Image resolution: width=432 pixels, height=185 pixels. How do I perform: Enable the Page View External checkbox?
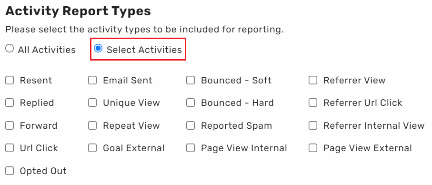pyautogui.click(x=313, y=148)
